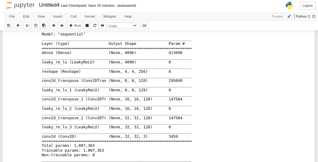This screenshot has height=162, width=318.
Task: Edit notebook metadata pencil icon
Action: [289, 16]
